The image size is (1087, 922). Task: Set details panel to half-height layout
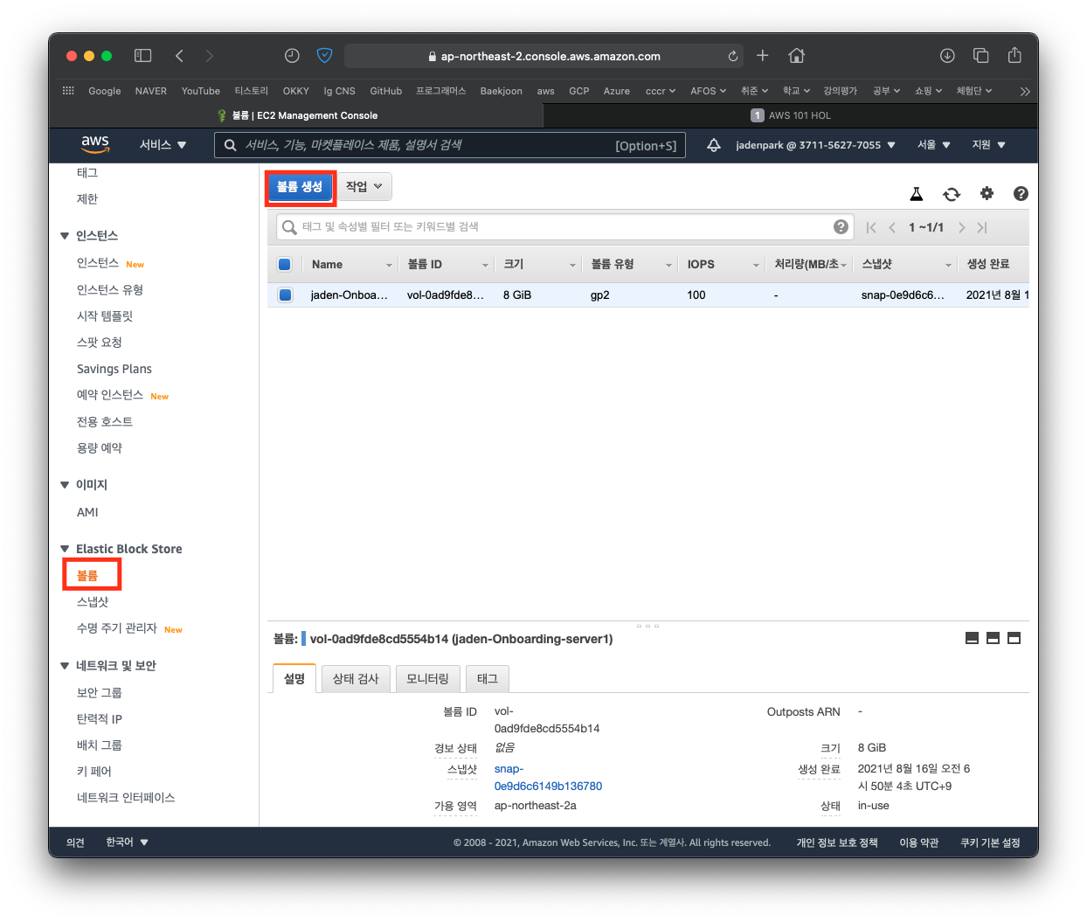pyautogui.click(x=993, y=638)
